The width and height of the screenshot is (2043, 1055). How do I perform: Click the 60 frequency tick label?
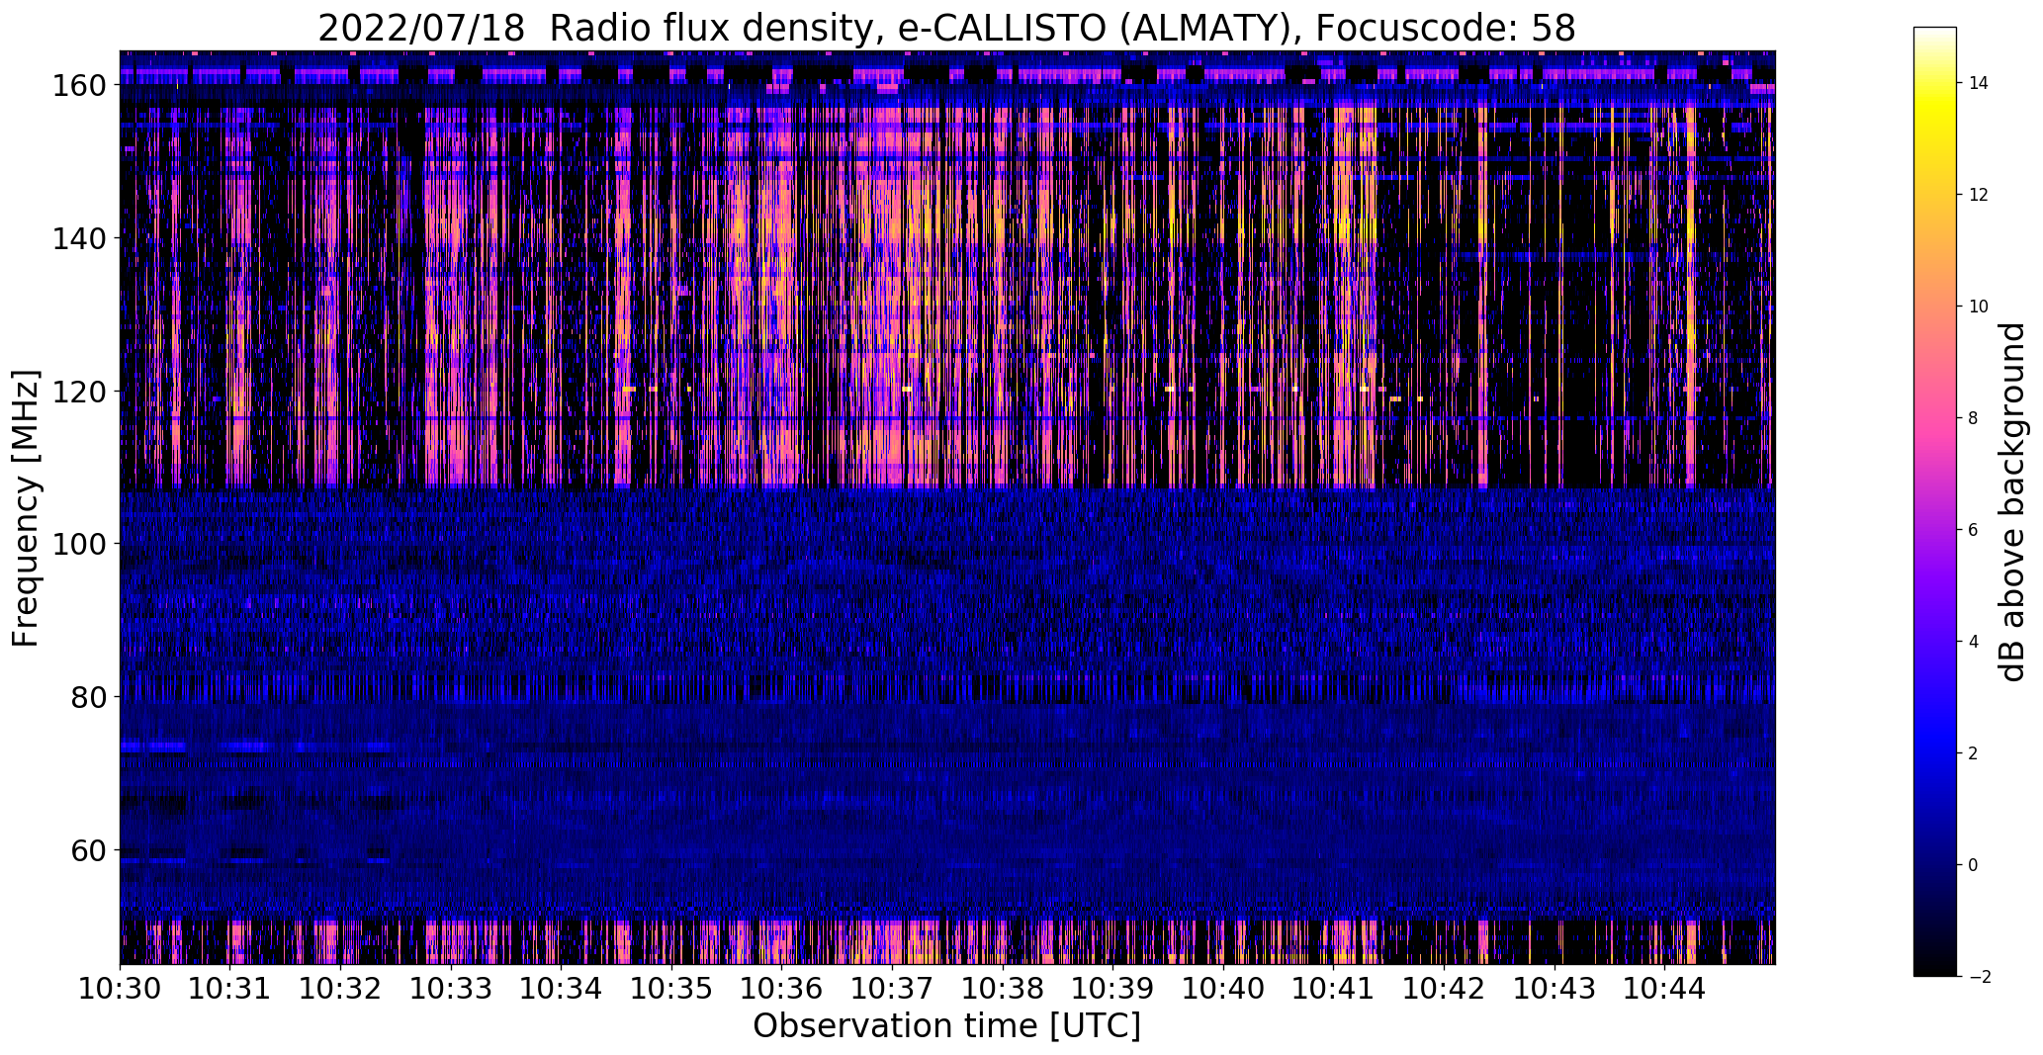[86, 850]
